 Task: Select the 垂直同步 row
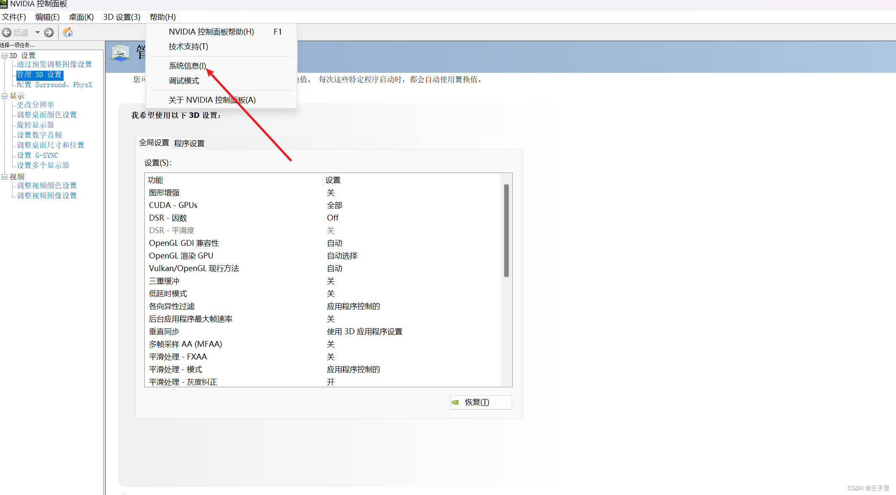pyautogui.click(x=323, y=332)
